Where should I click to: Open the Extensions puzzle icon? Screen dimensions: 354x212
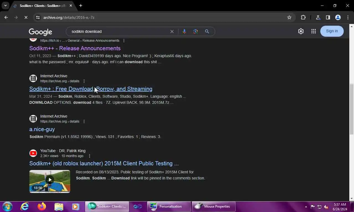click(303, 17)
